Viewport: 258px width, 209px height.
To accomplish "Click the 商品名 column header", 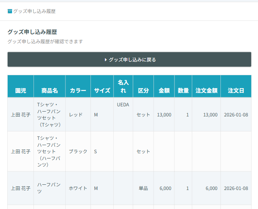I will (x=50, y=91).
